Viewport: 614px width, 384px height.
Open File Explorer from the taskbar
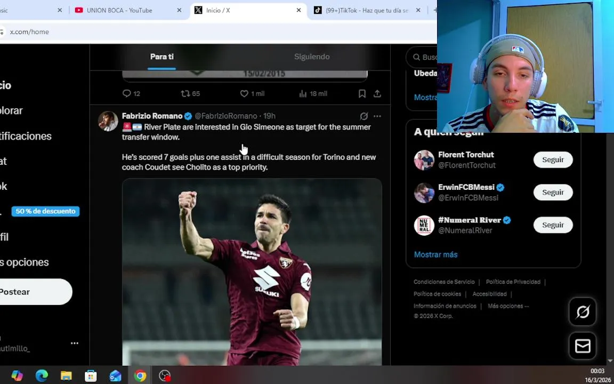pyautogui.click(x=66, y=376)
